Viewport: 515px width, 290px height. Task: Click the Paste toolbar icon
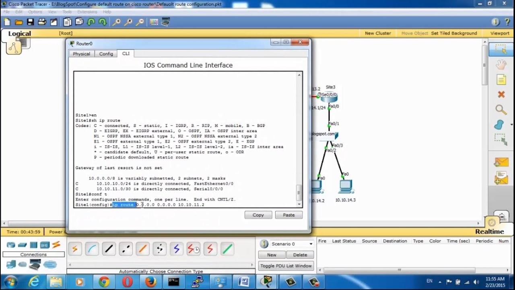(x=79, y=22)
